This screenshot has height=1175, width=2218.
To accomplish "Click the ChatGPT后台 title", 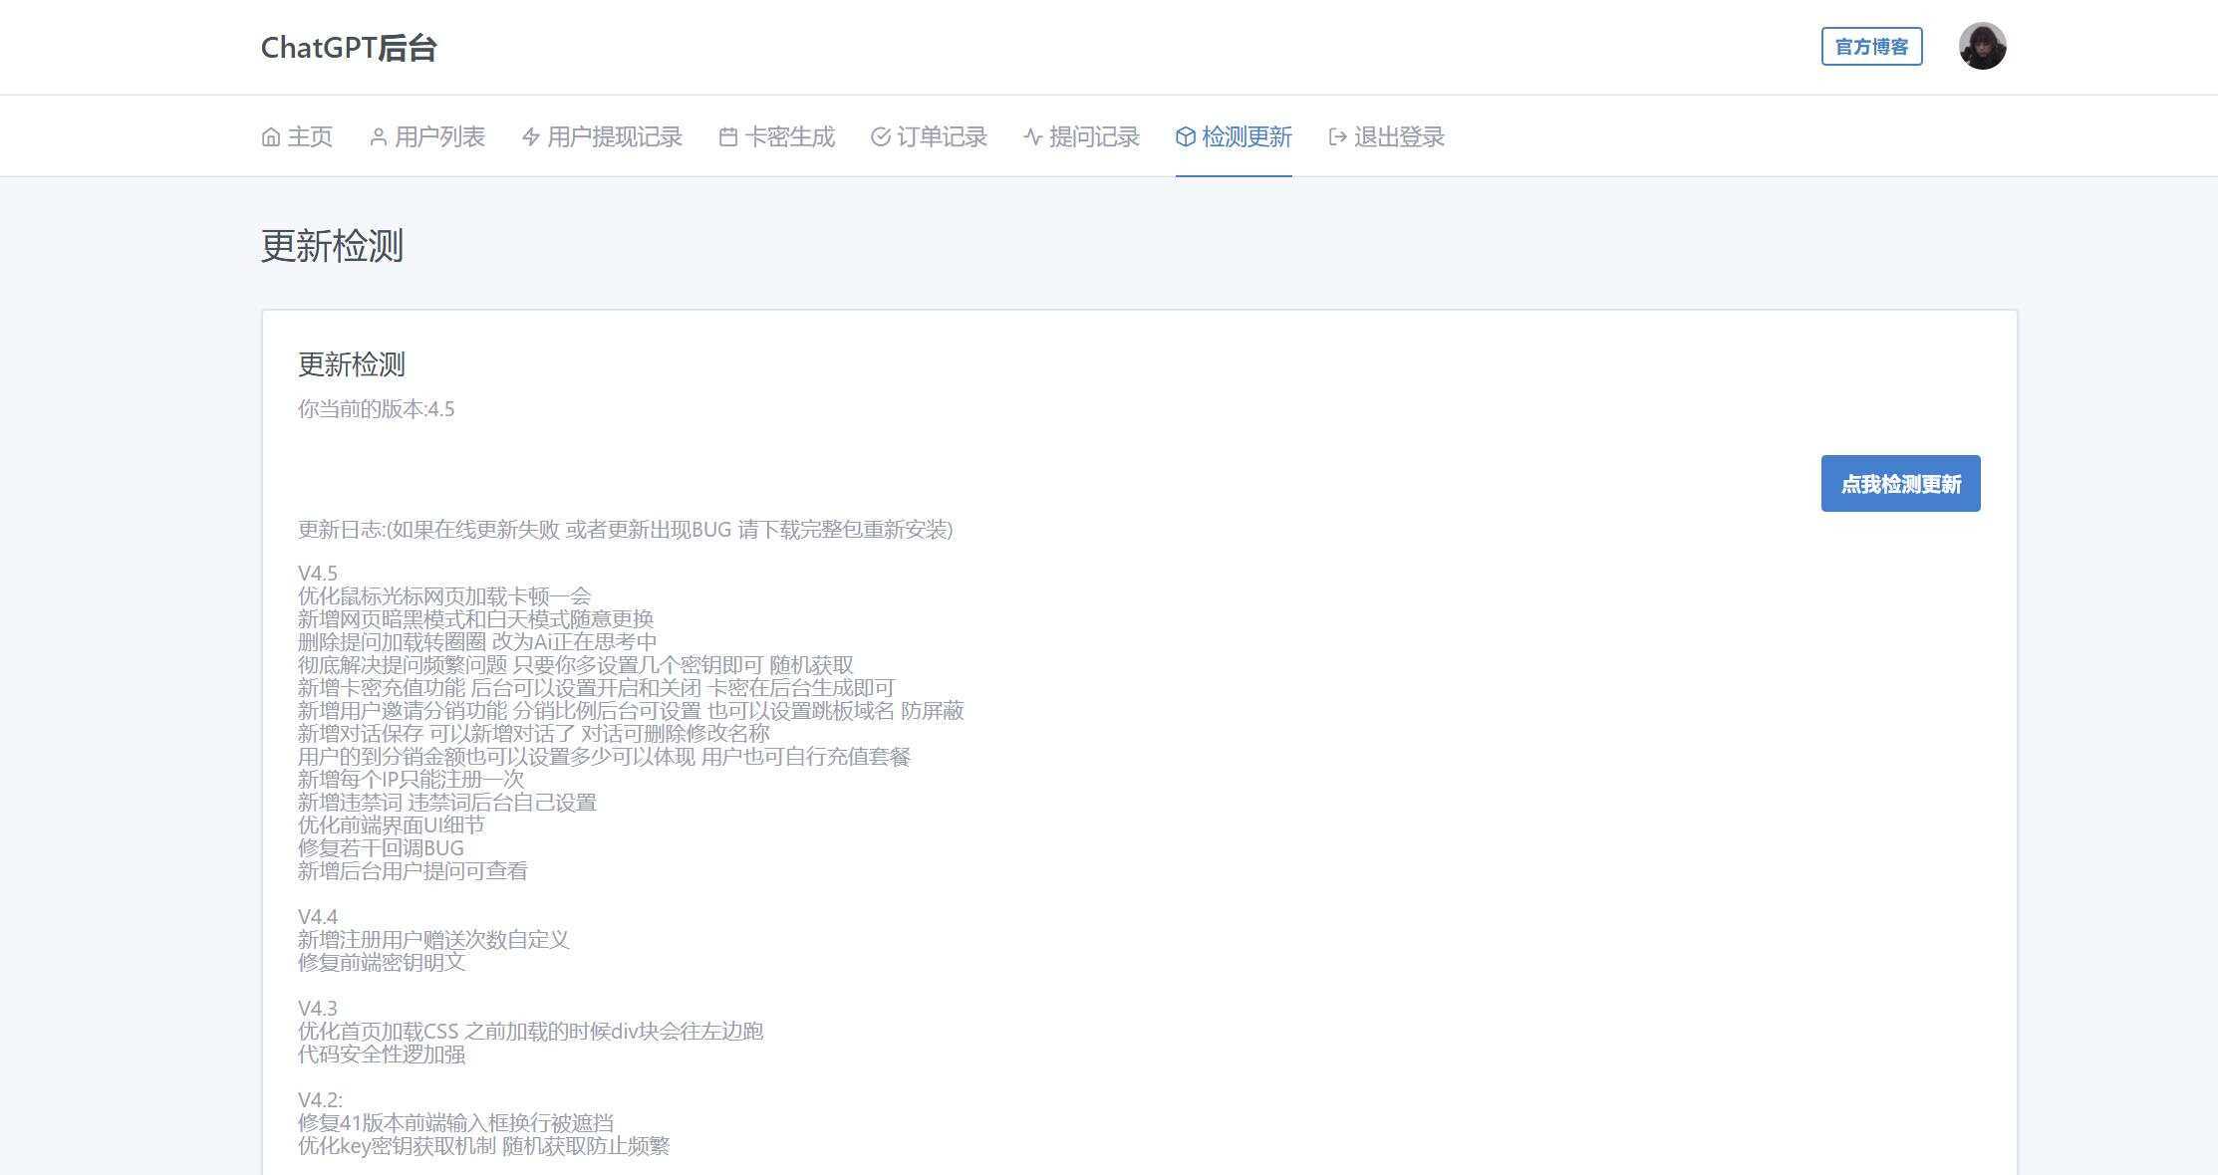I will tap(349, 47).
